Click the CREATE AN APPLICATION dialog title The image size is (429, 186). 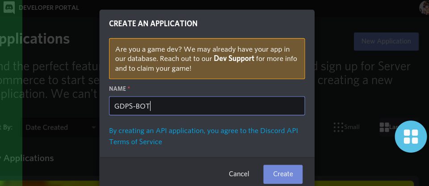153,24
